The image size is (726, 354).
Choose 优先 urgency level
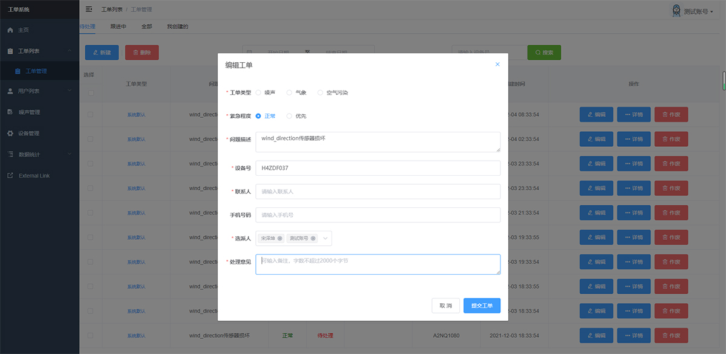coord(289,116)
